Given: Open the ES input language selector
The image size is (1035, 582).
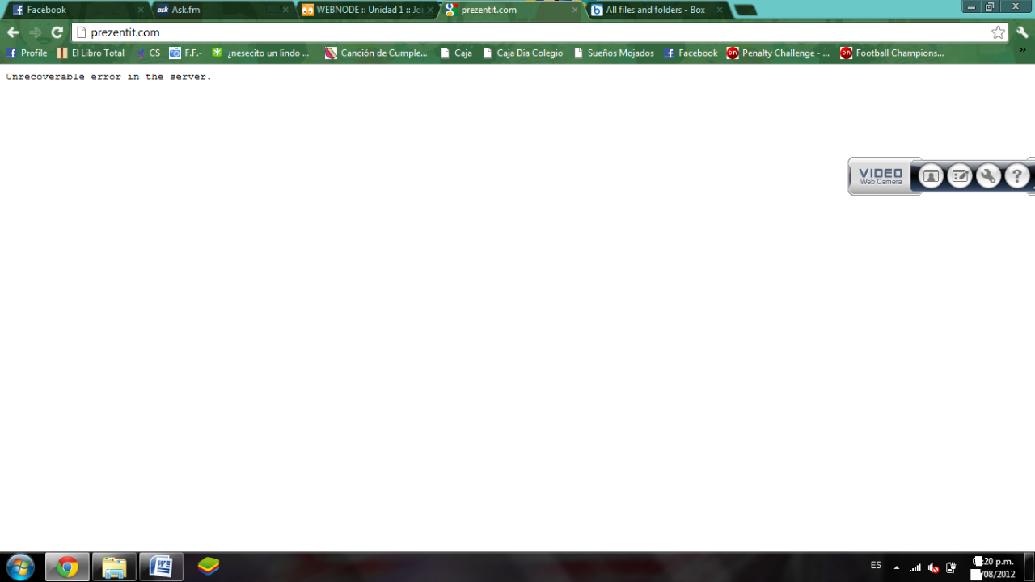Looking at the screenshot, I should (x=876, y=566).
